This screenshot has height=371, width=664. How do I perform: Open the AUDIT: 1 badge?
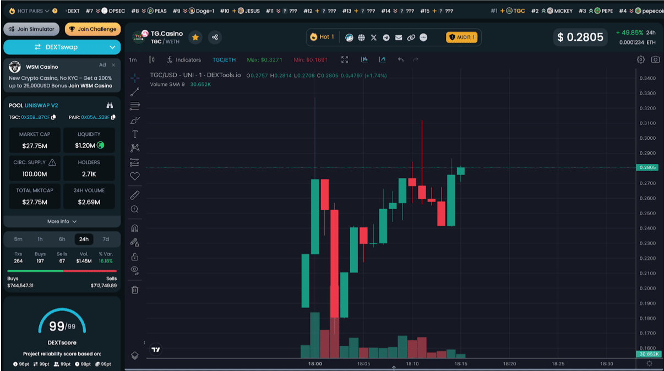click(462, 37)
